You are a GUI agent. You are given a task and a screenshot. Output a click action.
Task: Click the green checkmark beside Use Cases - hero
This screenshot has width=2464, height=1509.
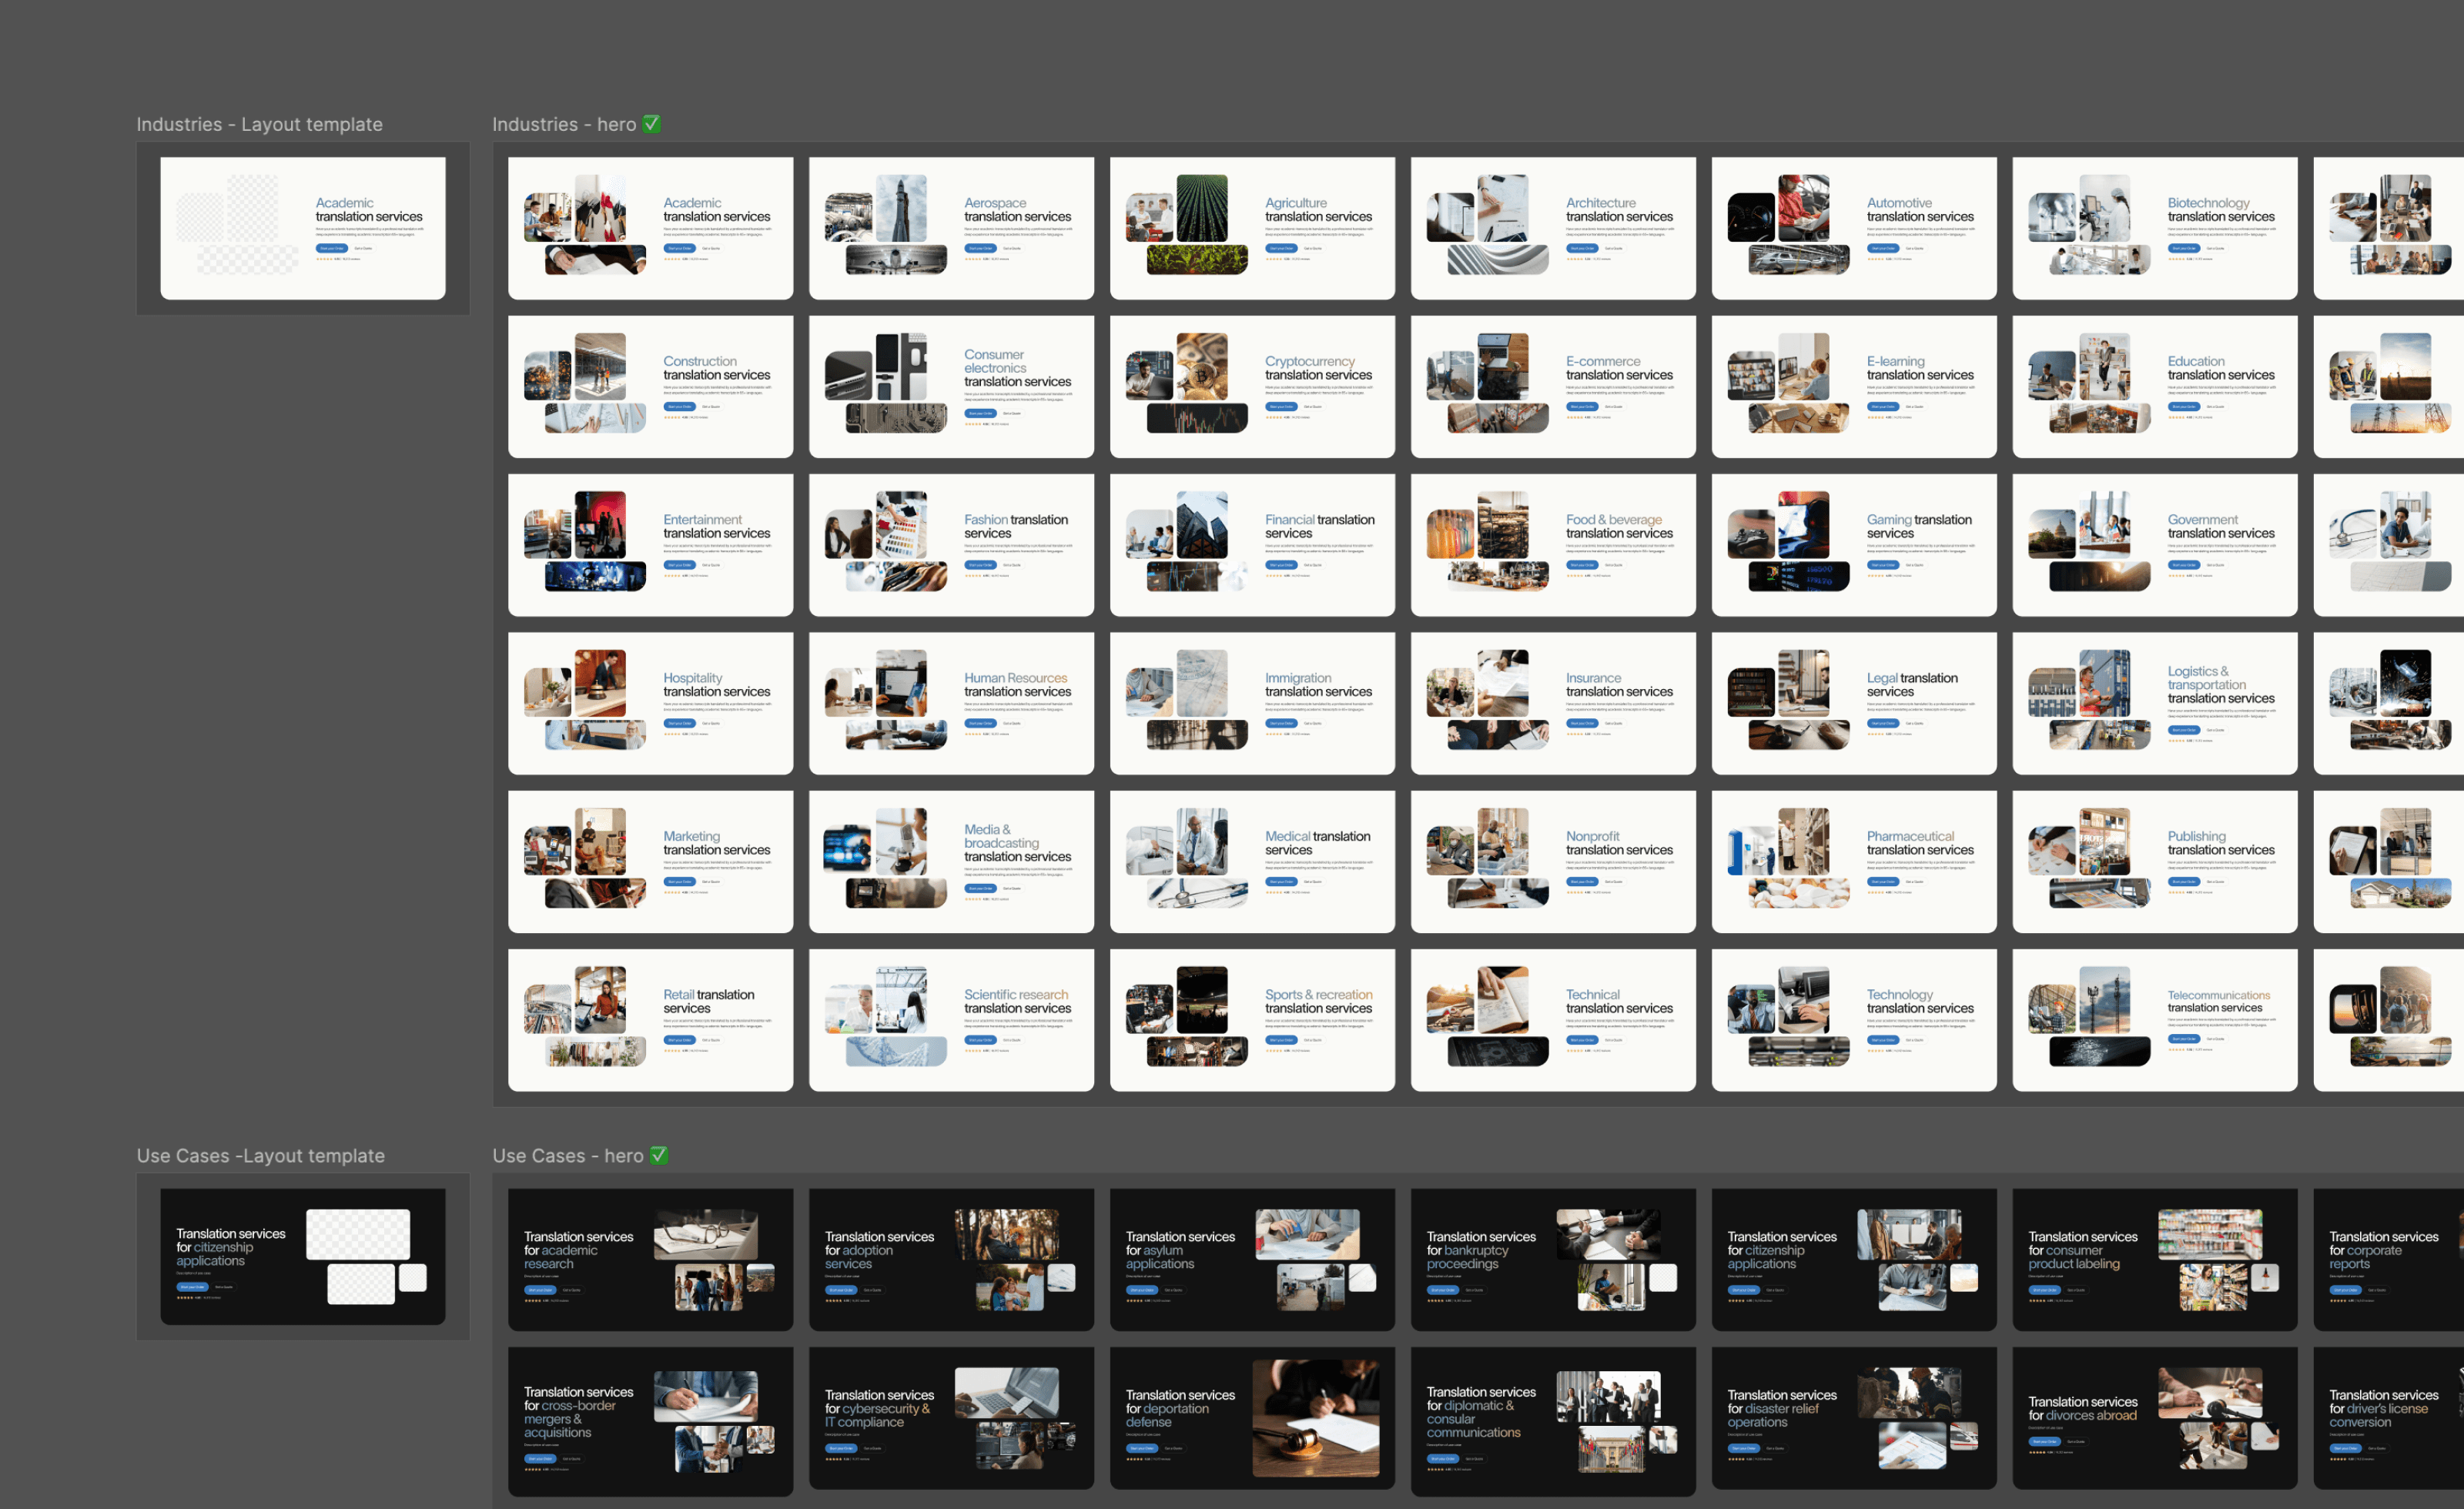click(658, 1155)
